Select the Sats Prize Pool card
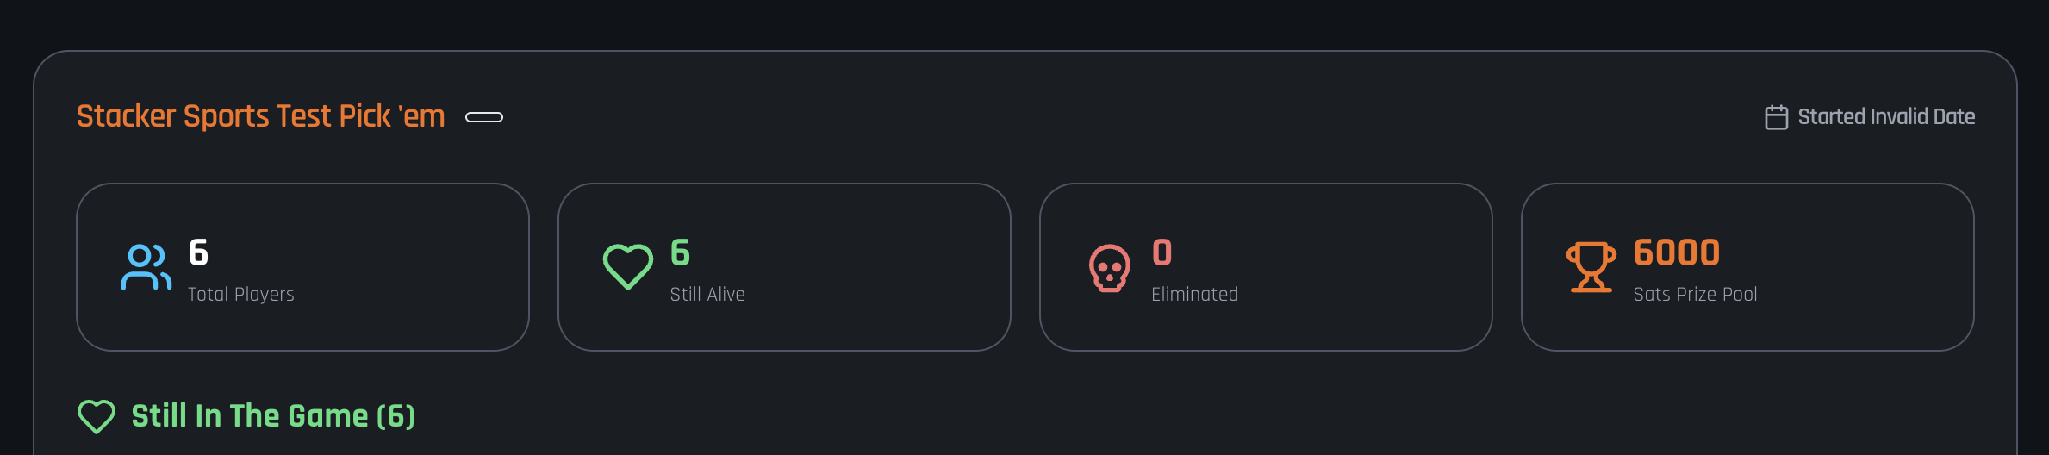The height and width of the screenshot is (455, 2049). click(x=1747, y=267)
